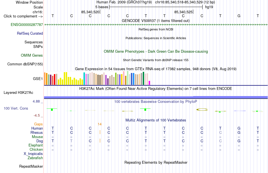Open the 100 Vert. Cons label
This screenshot has width=268, height=173.
click(x=16, y=108)
